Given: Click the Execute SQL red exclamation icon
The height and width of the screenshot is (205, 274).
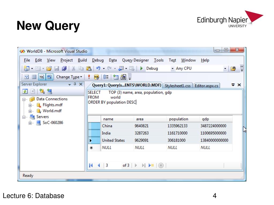Looking at the screenshot, I should pyautogui.click(x=89, y=77).
